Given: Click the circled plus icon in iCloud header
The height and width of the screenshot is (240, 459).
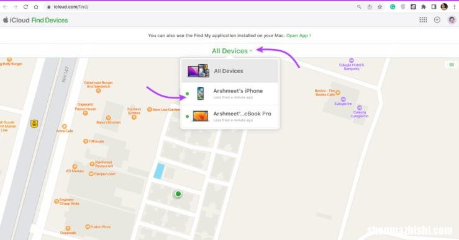Looking at the screenshot, I should click(437, 20).
